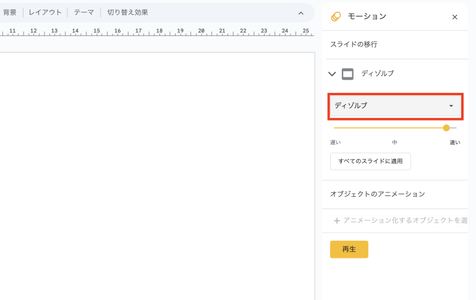Click the plus icon for adding animation
Screen dimensions: 476x300
point(337,221)
